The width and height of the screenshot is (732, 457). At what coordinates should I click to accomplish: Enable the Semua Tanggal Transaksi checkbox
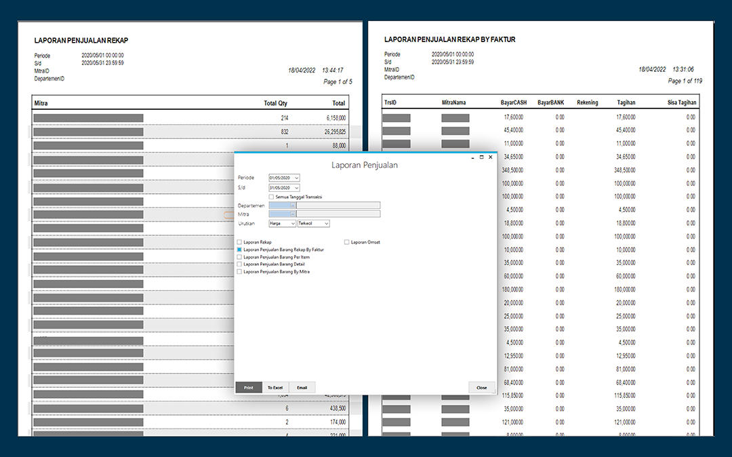(271, 197)
